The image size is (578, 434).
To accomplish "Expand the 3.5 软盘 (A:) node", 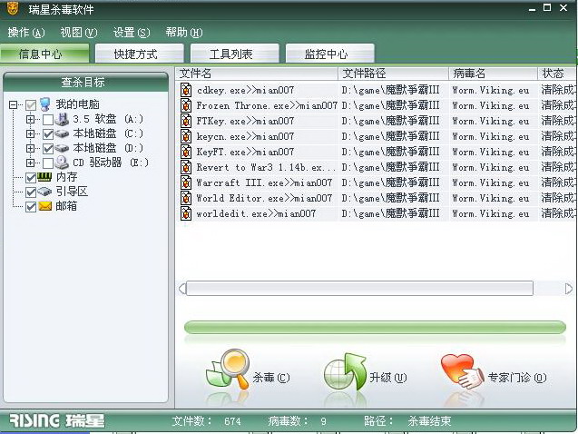I will 30,120.
